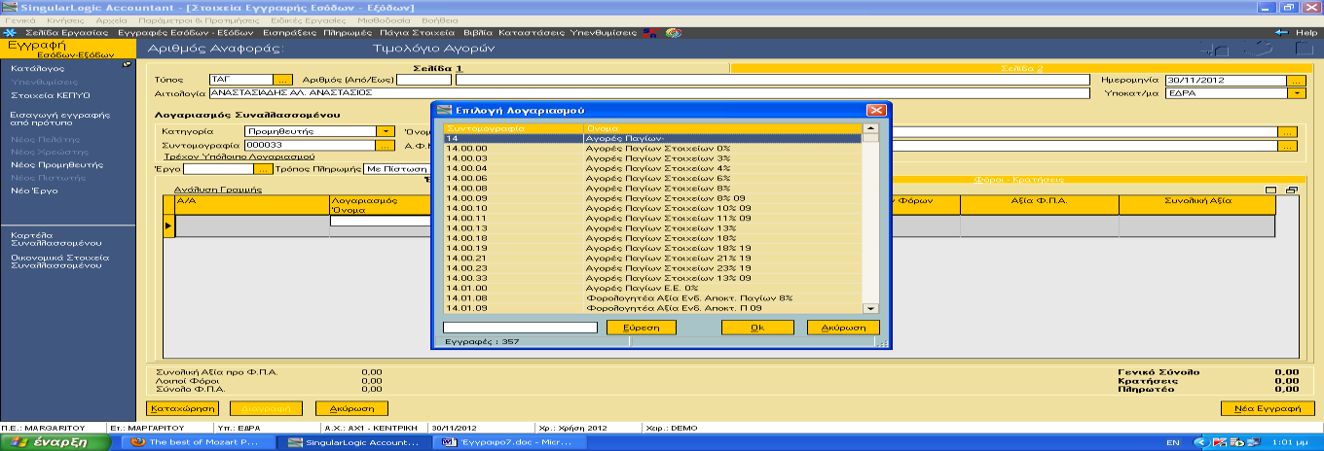Screen dimensions: 1324x451
Task: Select Εγγραφές Εσόδων - Εξόδων in toolbar
Action: (x=187, y=32)
